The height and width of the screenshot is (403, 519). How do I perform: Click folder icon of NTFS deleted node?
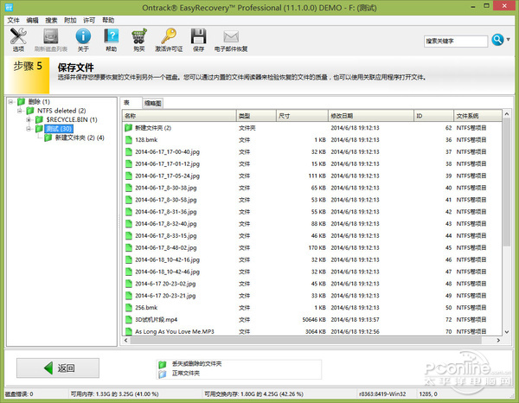[30, 111]
